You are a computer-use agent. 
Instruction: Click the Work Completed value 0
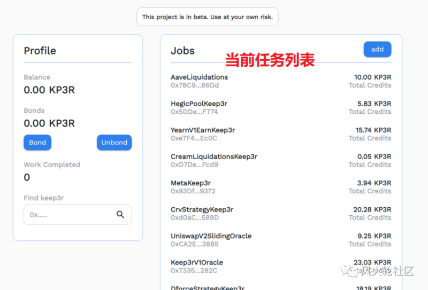tap(27, 177)
